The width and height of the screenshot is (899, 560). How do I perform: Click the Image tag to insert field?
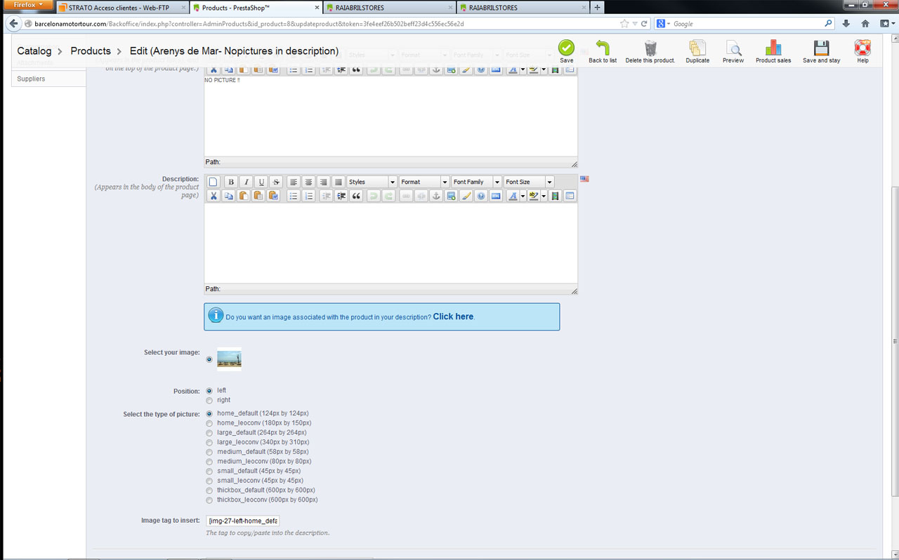click(x=243, y=521)
